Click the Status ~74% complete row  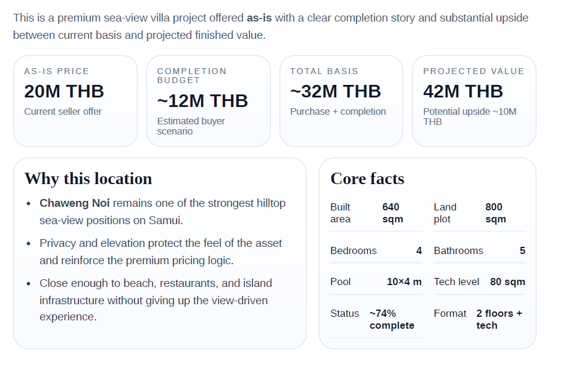pyautogui.click(x=376, y=319)
